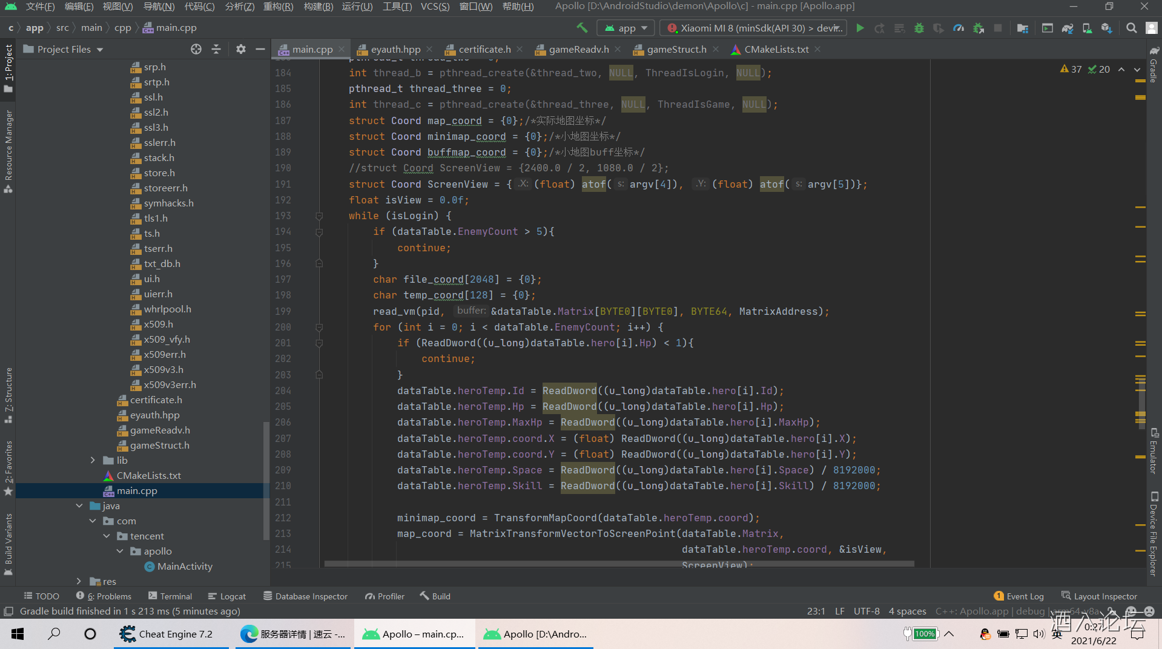Screen dimensions: 1162x649
Task: Collapse the com folder
Action: [x=93, y=521]
